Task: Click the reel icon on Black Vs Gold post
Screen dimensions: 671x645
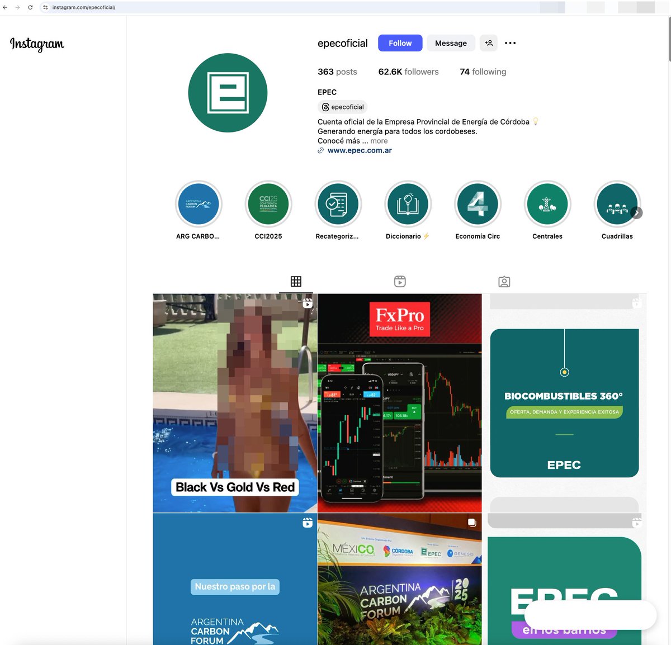Action: pos(307,303)
